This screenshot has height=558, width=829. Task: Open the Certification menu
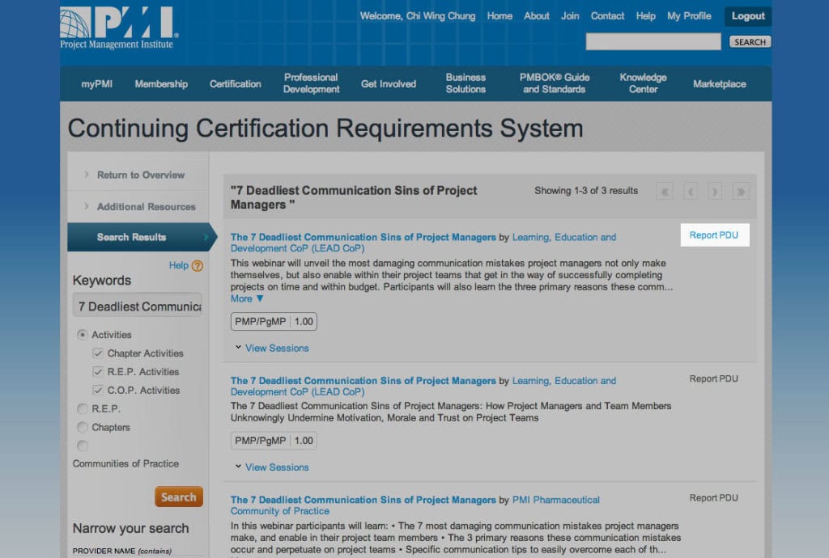point(236,84)
